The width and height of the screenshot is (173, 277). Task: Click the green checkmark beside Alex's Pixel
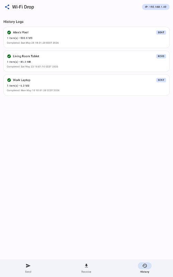click(9, 32)
